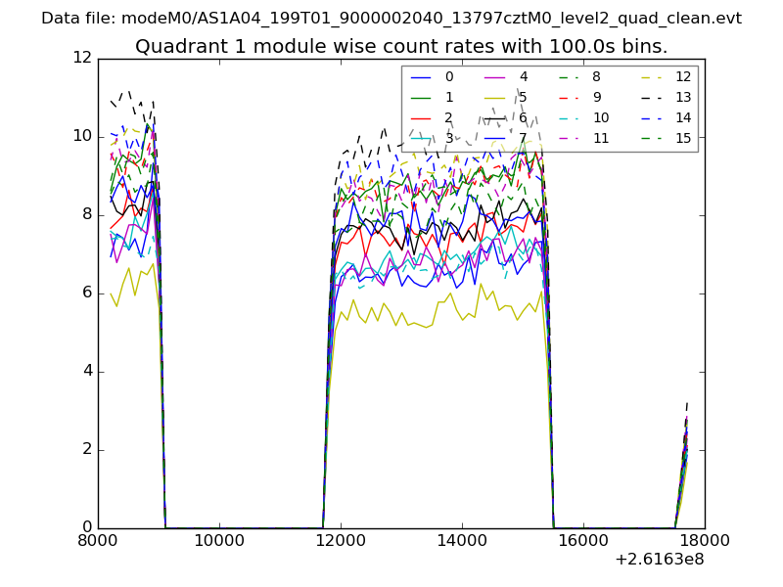Click legend entry for module 0
783x587 pixels.
[448, 77]
